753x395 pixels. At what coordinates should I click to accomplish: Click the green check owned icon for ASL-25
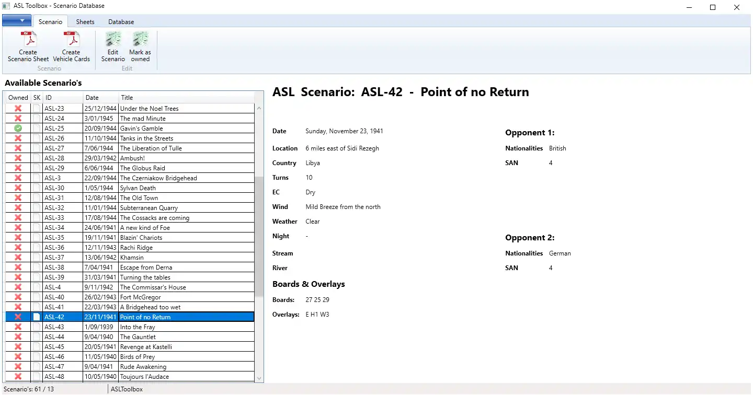coord(18,129)
